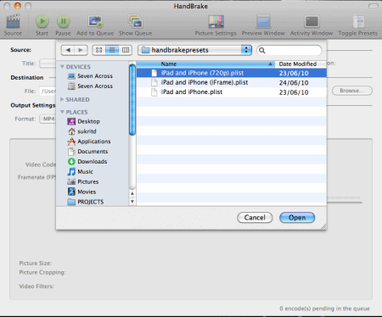Open the handbrakepresets folder dropdown

click(x=194, y=50)
